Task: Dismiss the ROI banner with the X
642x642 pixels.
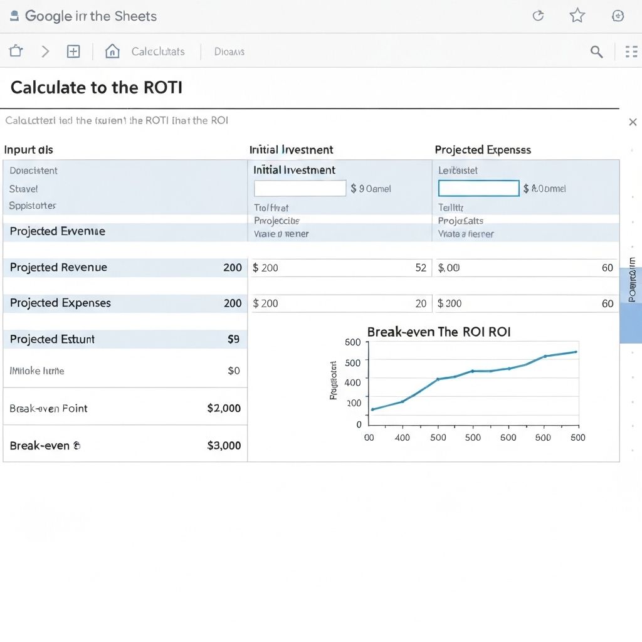Action: [633, 122]
